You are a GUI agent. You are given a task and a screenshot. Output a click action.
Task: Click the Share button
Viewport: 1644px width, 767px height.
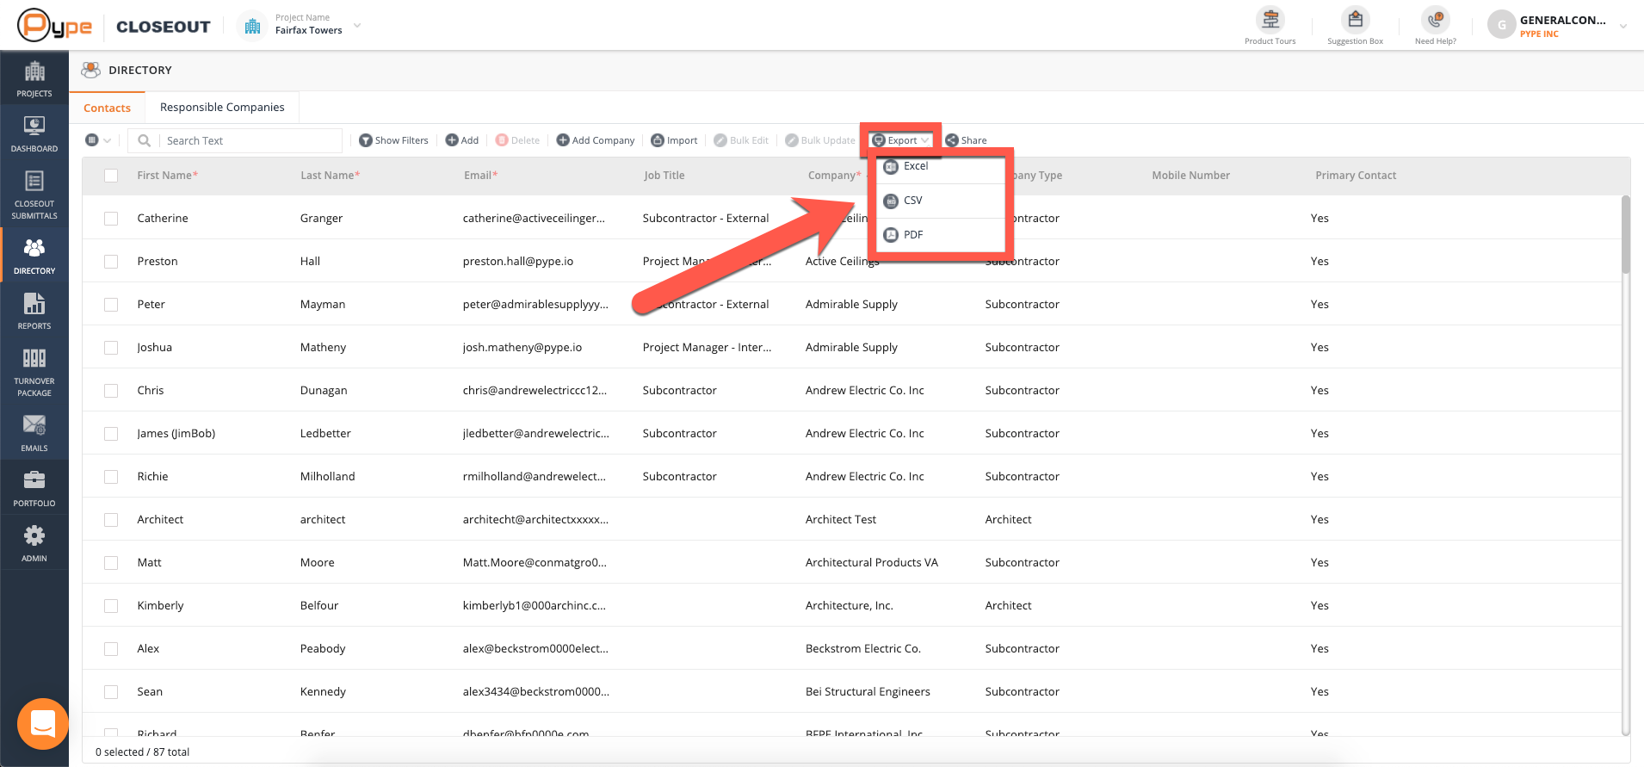[966, 140]
